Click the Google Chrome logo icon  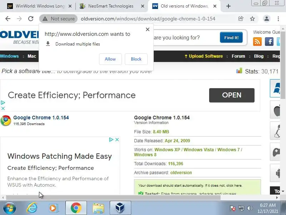click(x=6, y=120)
